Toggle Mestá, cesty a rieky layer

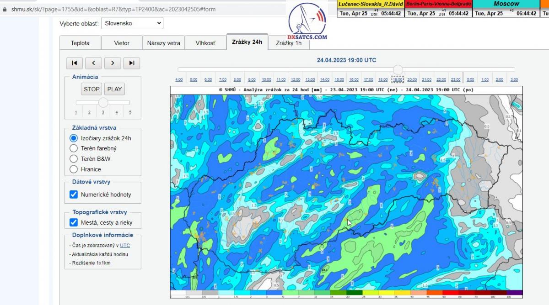pos(74,223)
